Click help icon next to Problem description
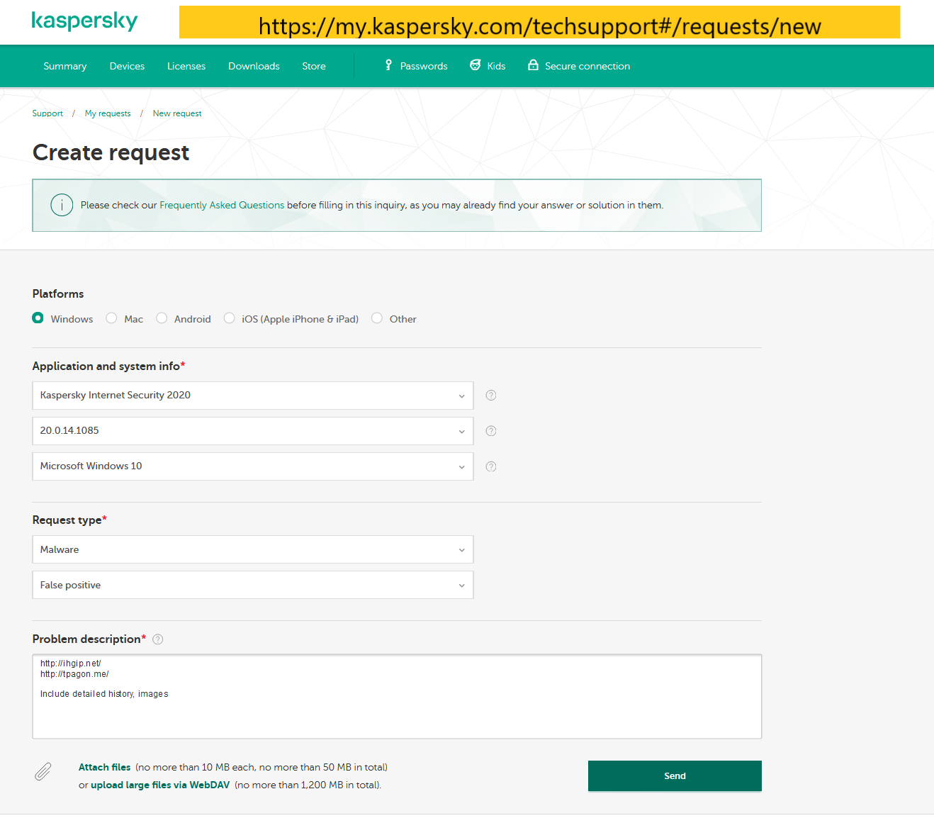 [x=158, y=639]
